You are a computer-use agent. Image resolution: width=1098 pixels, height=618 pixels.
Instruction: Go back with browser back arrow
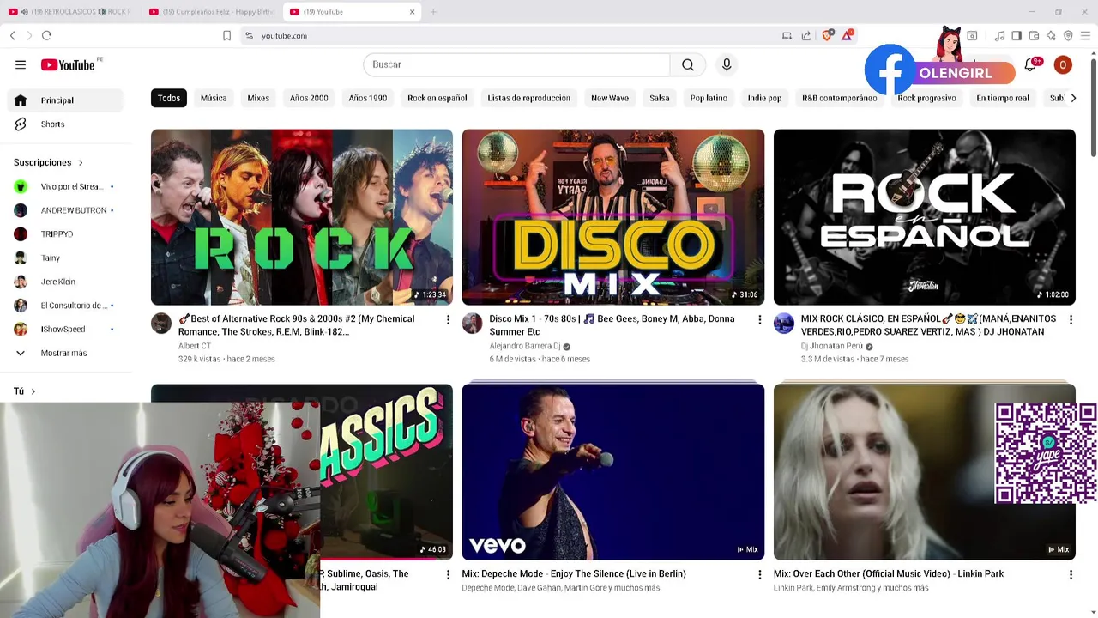click(x=13, y=35)
